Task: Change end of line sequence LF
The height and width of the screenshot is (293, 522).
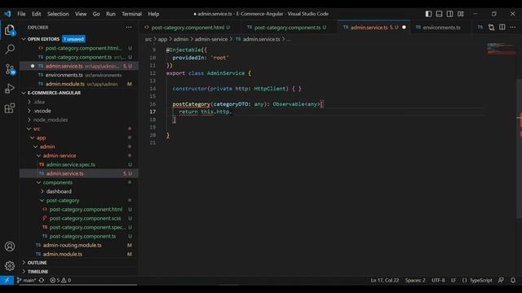Action: [x=453, y=280]
